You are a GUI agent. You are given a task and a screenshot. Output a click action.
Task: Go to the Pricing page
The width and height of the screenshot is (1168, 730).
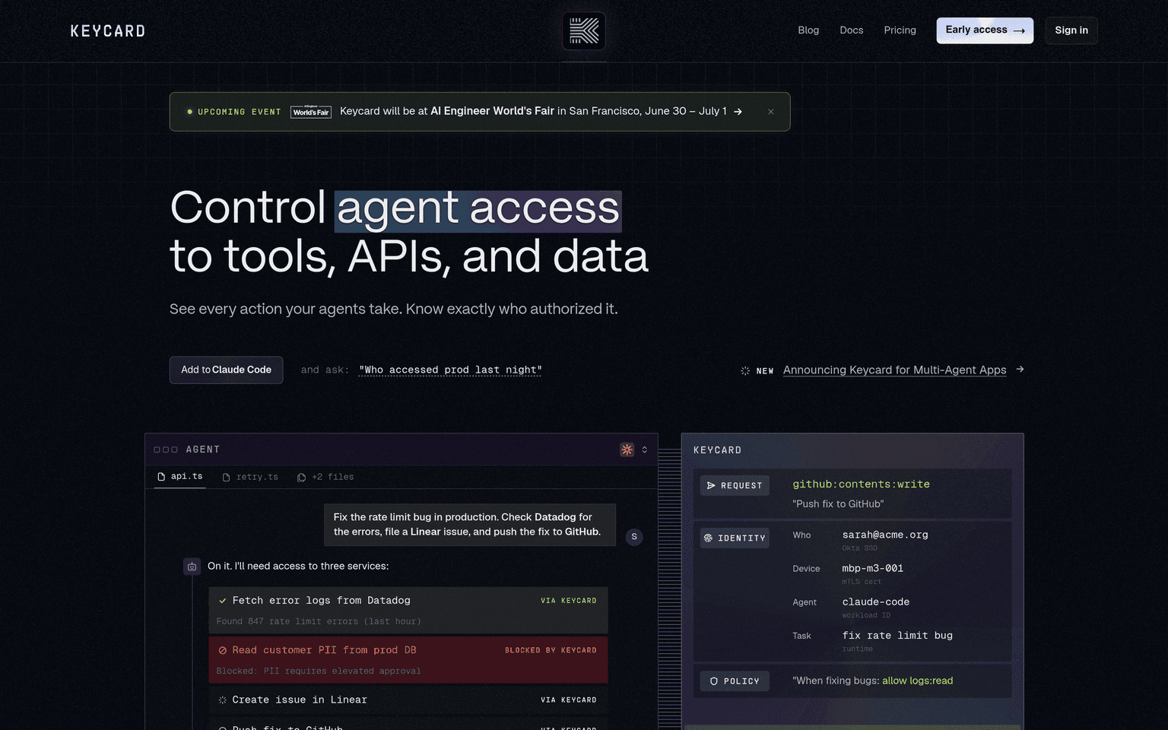[900, 30]
